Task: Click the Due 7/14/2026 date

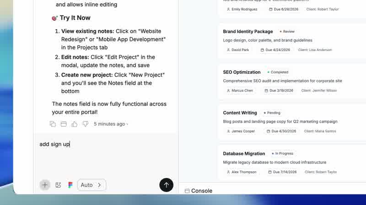Action: 282,172
